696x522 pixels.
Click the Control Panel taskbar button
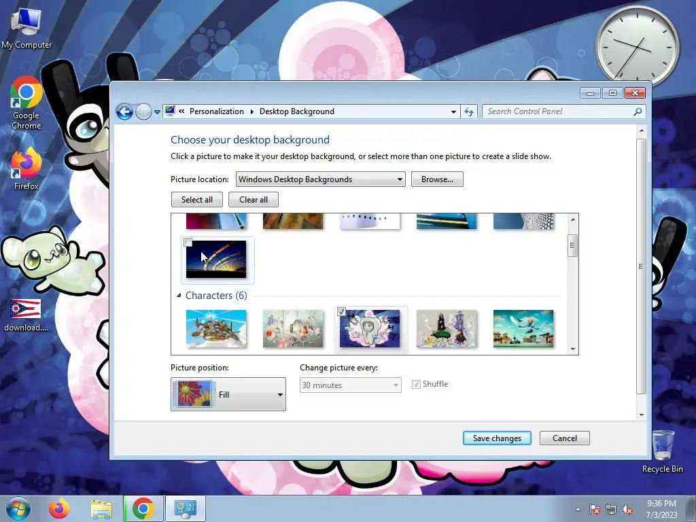point(185,508)
